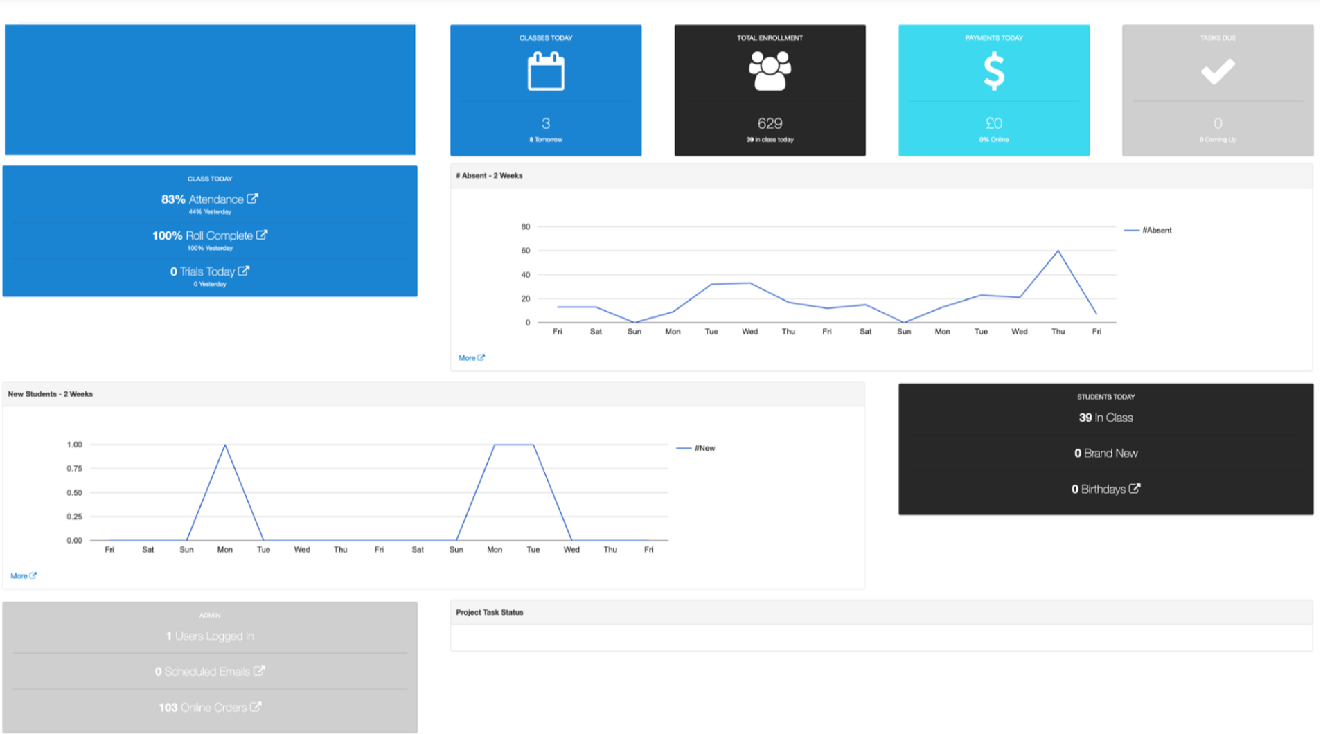Viewport: 1332px width, 734px height.
Task: Open the Attendance external link icon
Action: coord(253,198)
